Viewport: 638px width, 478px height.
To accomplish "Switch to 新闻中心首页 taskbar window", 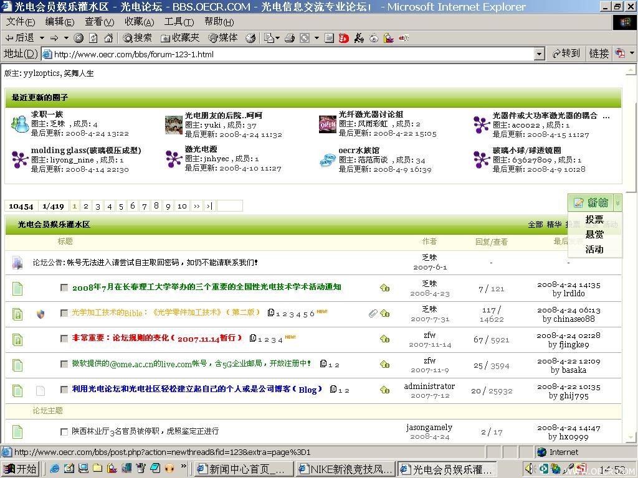I will (244, 469).
